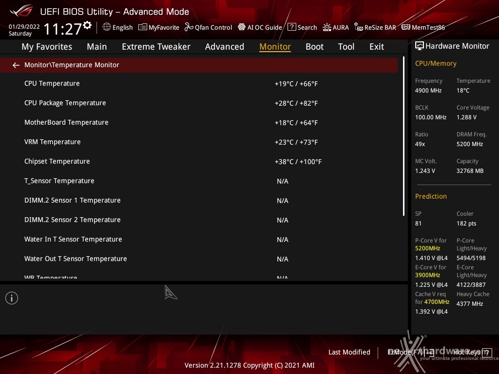499x374 pixels.
Task: Click CPU Temperature value +19°C / +66°F
Action: (296, 84)
